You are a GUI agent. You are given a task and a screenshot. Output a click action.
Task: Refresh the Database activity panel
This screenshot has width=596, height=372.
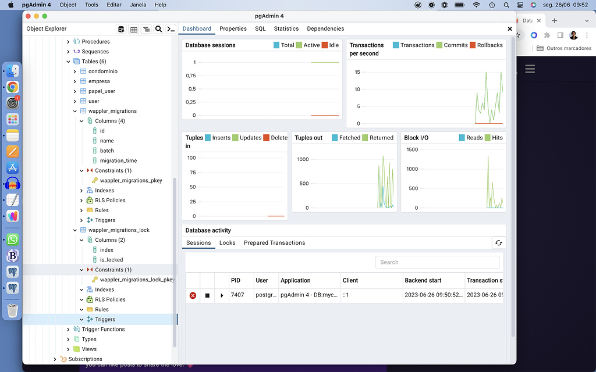click(x=498, y=243)
